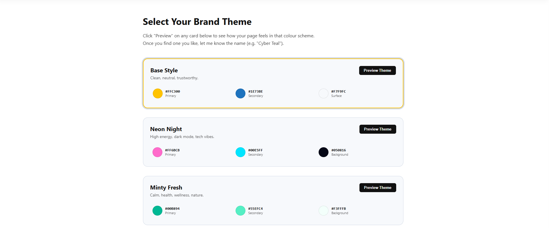Click the mint #55EFC4 secondary swatch
Viewport: 549px width, 228px height.
[240, 211]
